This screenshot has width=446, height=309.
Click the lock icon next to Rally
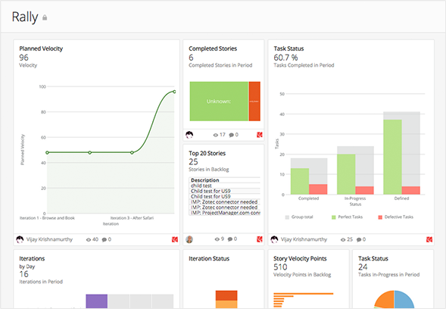[x=45, y=17]
